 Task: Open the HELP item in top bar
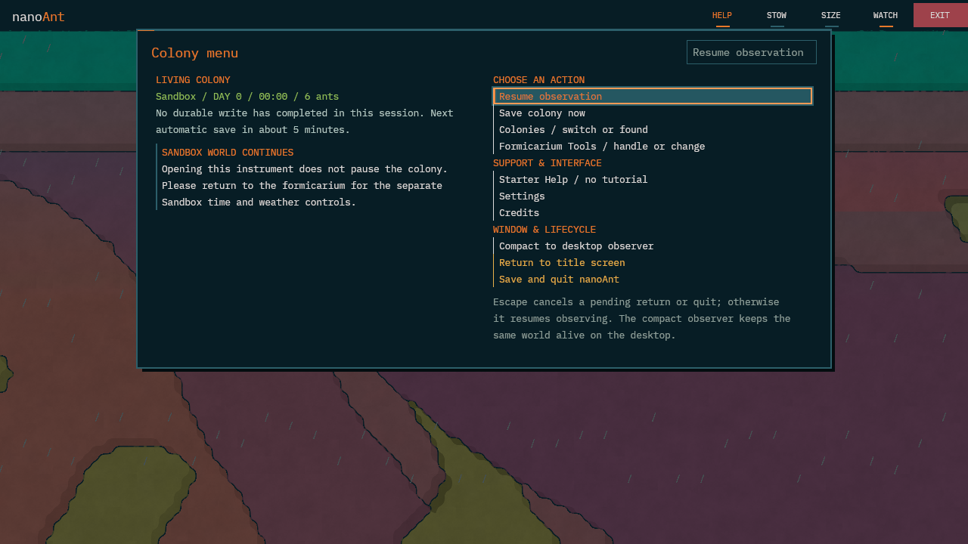(722, 15)
